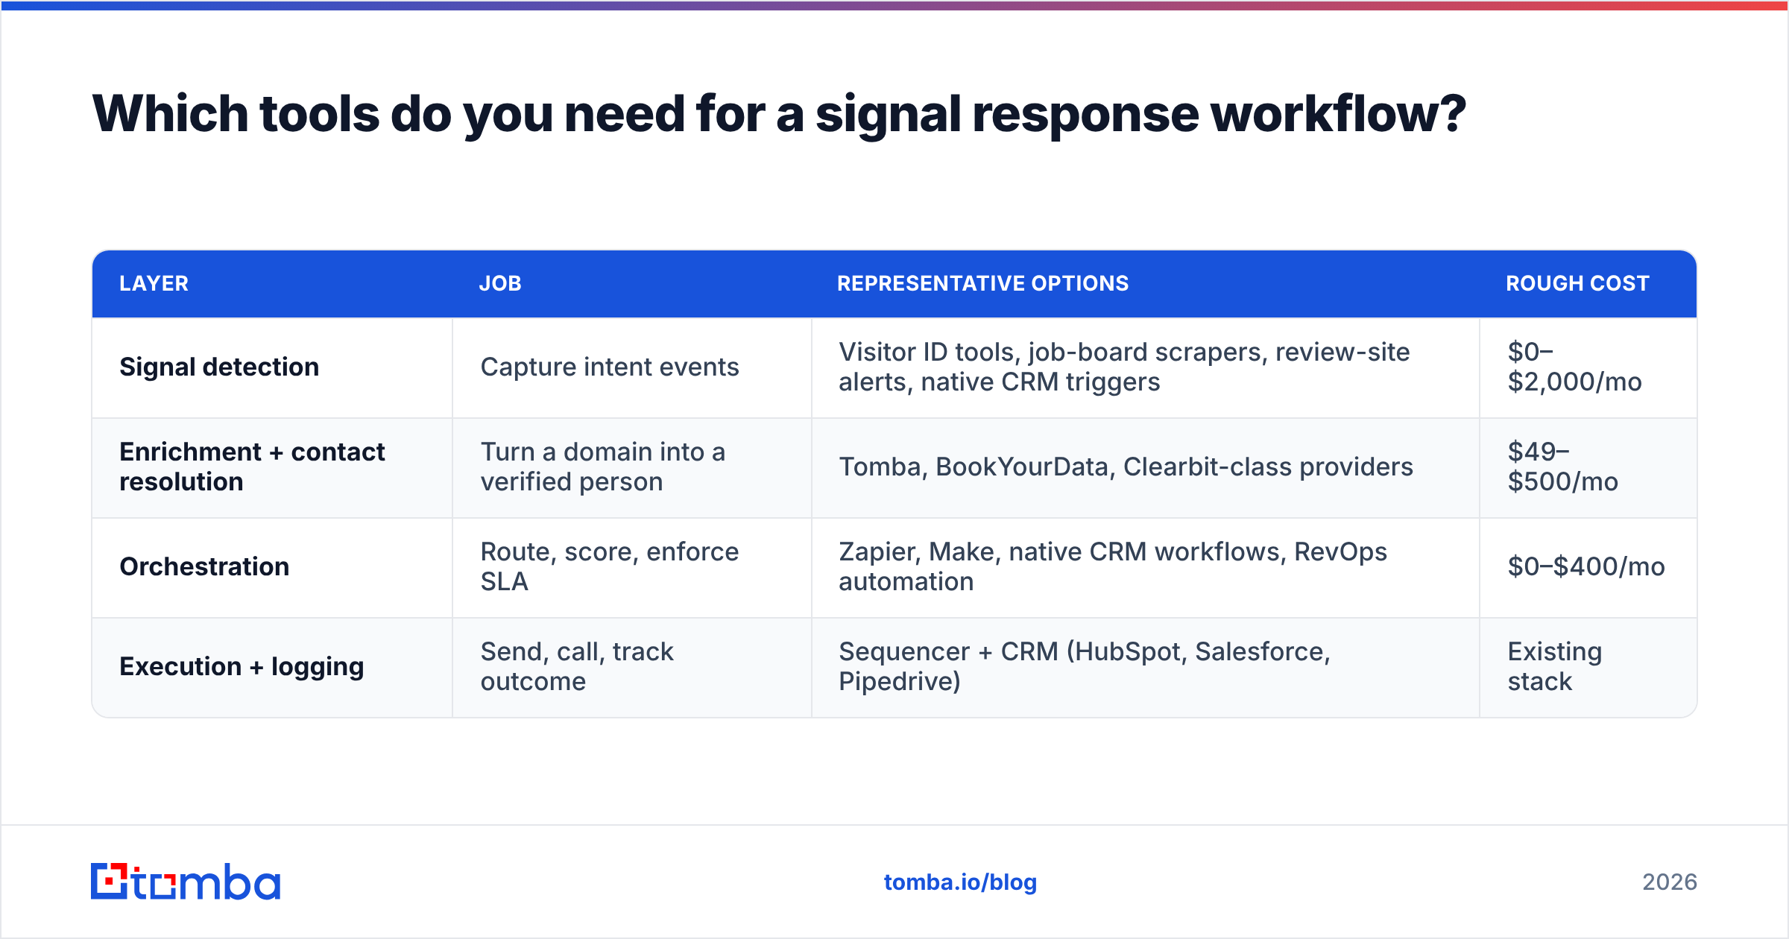Click 'Sequencer + CRM (HubSpot, Salesforce, Pipedrive)' cell

[x=1146, y=667]
